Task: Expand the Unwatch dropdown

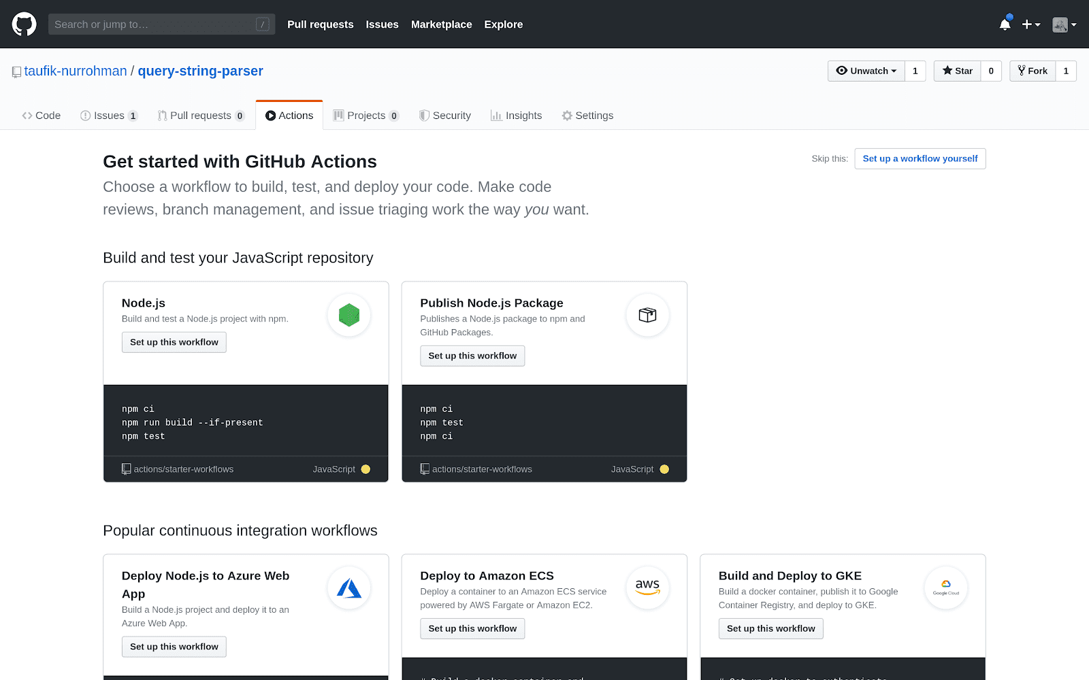Action: (866, 71)
